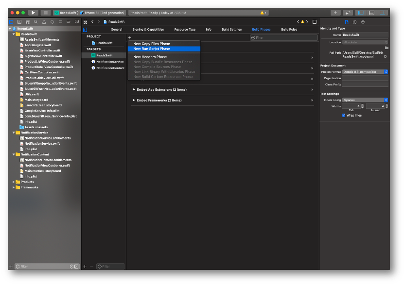Screen dimensions: 405x285
Task: Show the Quick Help inspector
Action: (x=363, y=22)
